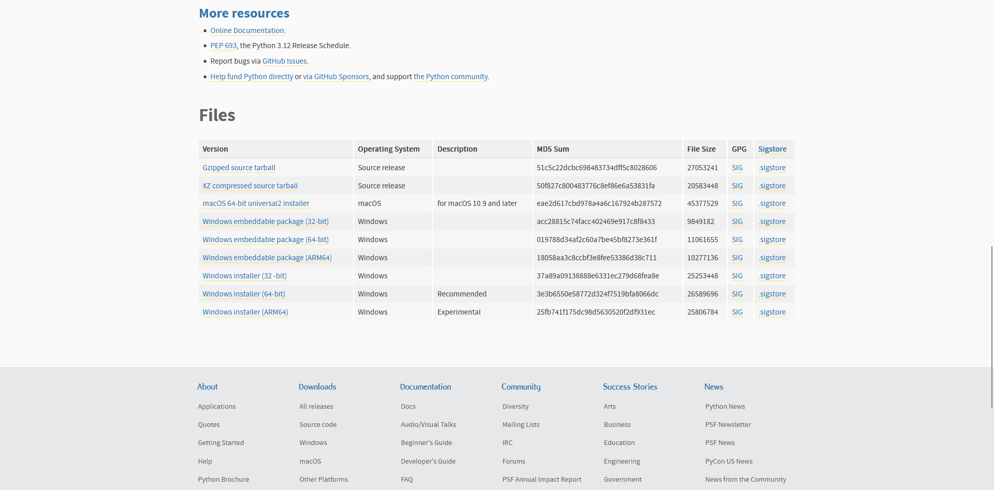Open the Online Documentation link
Screen dimensions: 994x490
[x=247, y=31]
